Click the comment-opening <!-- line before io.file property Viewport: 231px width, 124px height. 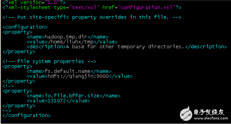(x=8, y=86)
